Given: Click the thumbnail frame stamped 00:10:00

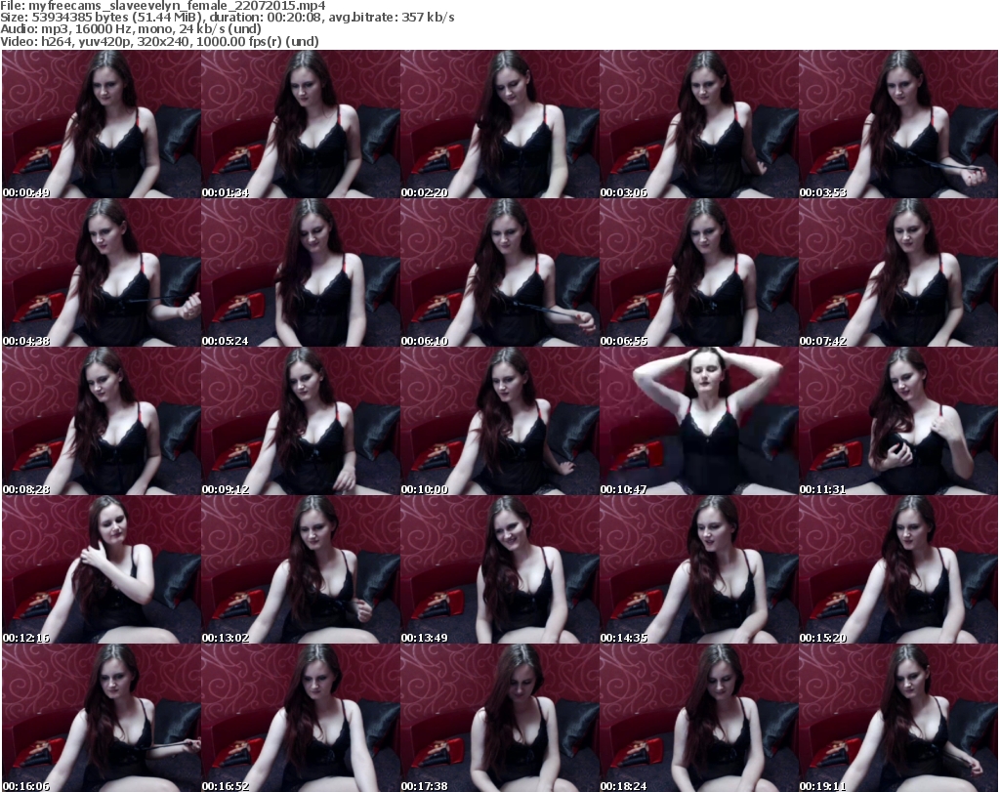Looking at the screenshot, I should tap(500, 422).
